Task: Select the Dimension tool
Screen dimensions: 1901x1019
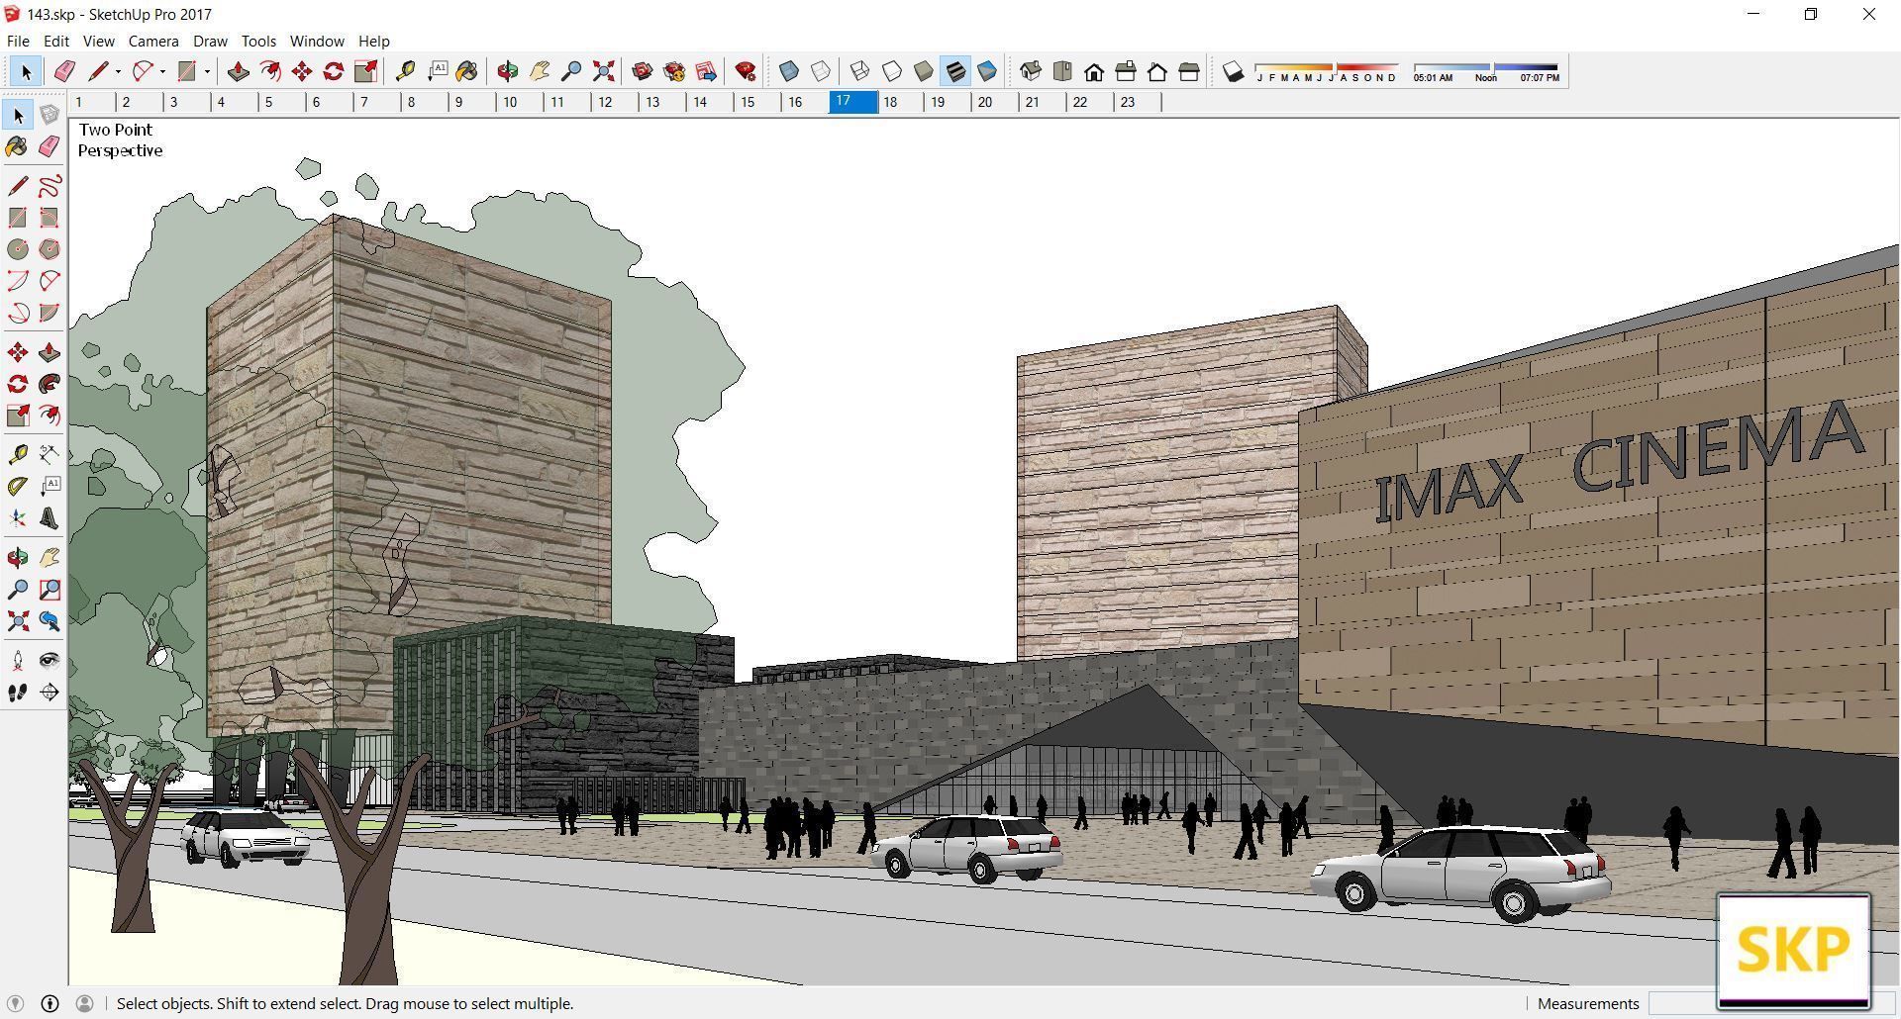Action: click(x=49, y=455)
